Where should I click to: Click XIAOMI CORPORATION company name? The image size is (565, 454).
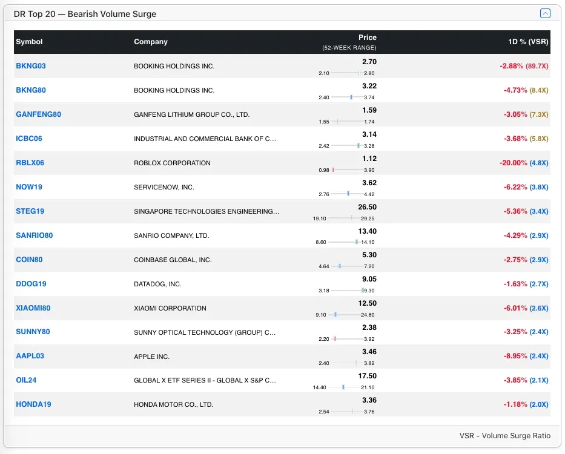(x=170, y=309)
